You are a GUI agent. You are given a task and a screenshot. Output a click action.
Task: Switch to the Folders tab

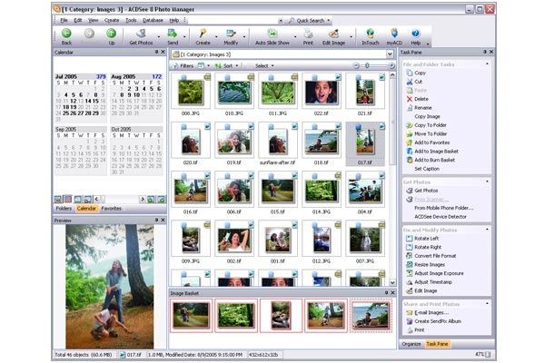click(63, 209)
